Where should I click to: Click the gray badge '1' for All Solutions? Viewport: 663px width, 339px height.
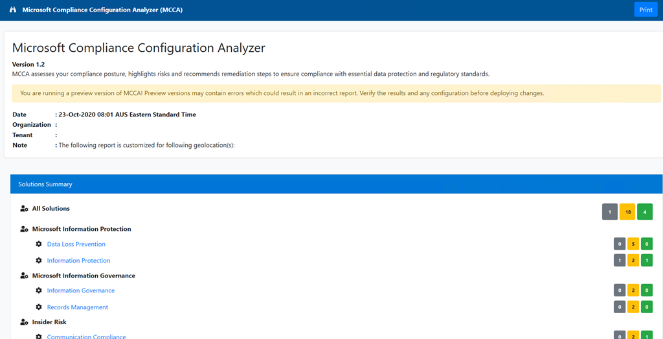click(x=610, y=212)
